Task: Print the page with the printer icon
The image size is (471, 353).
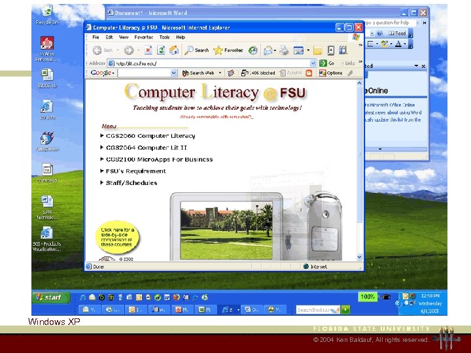Action: tap(284, 50)
